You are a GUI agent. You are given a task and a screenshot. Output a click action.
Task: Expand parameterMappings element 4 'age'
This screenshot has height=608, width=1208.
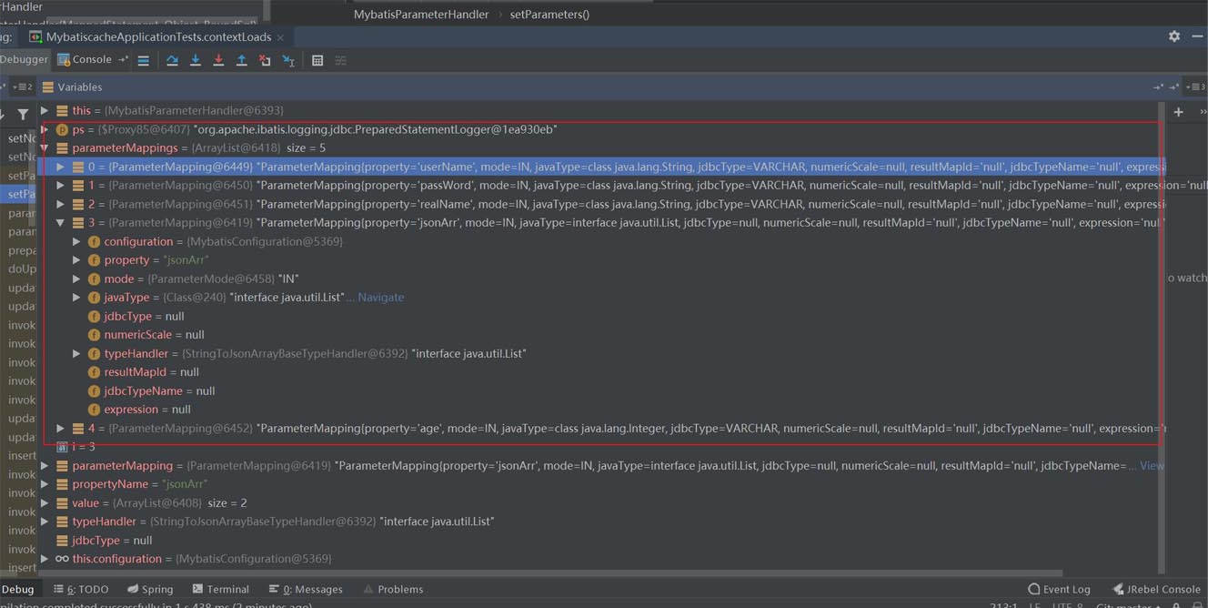(x=61, y=428)
